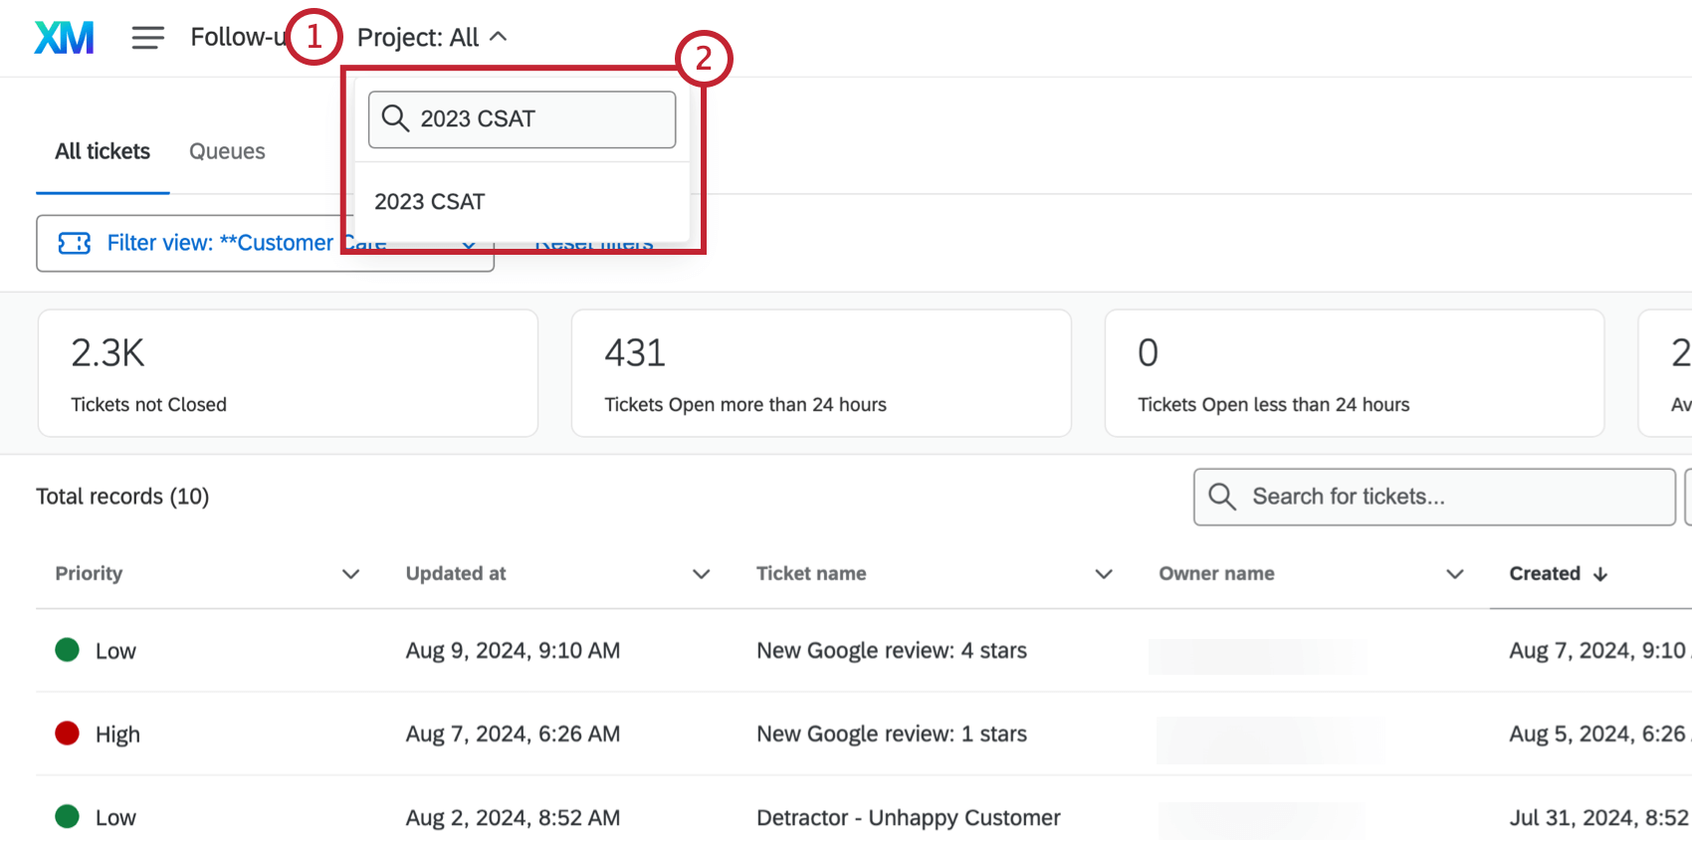Click the XM logo
Image resolution: width=1692 pixels, height=846 pixels.
tap(65, 38)
